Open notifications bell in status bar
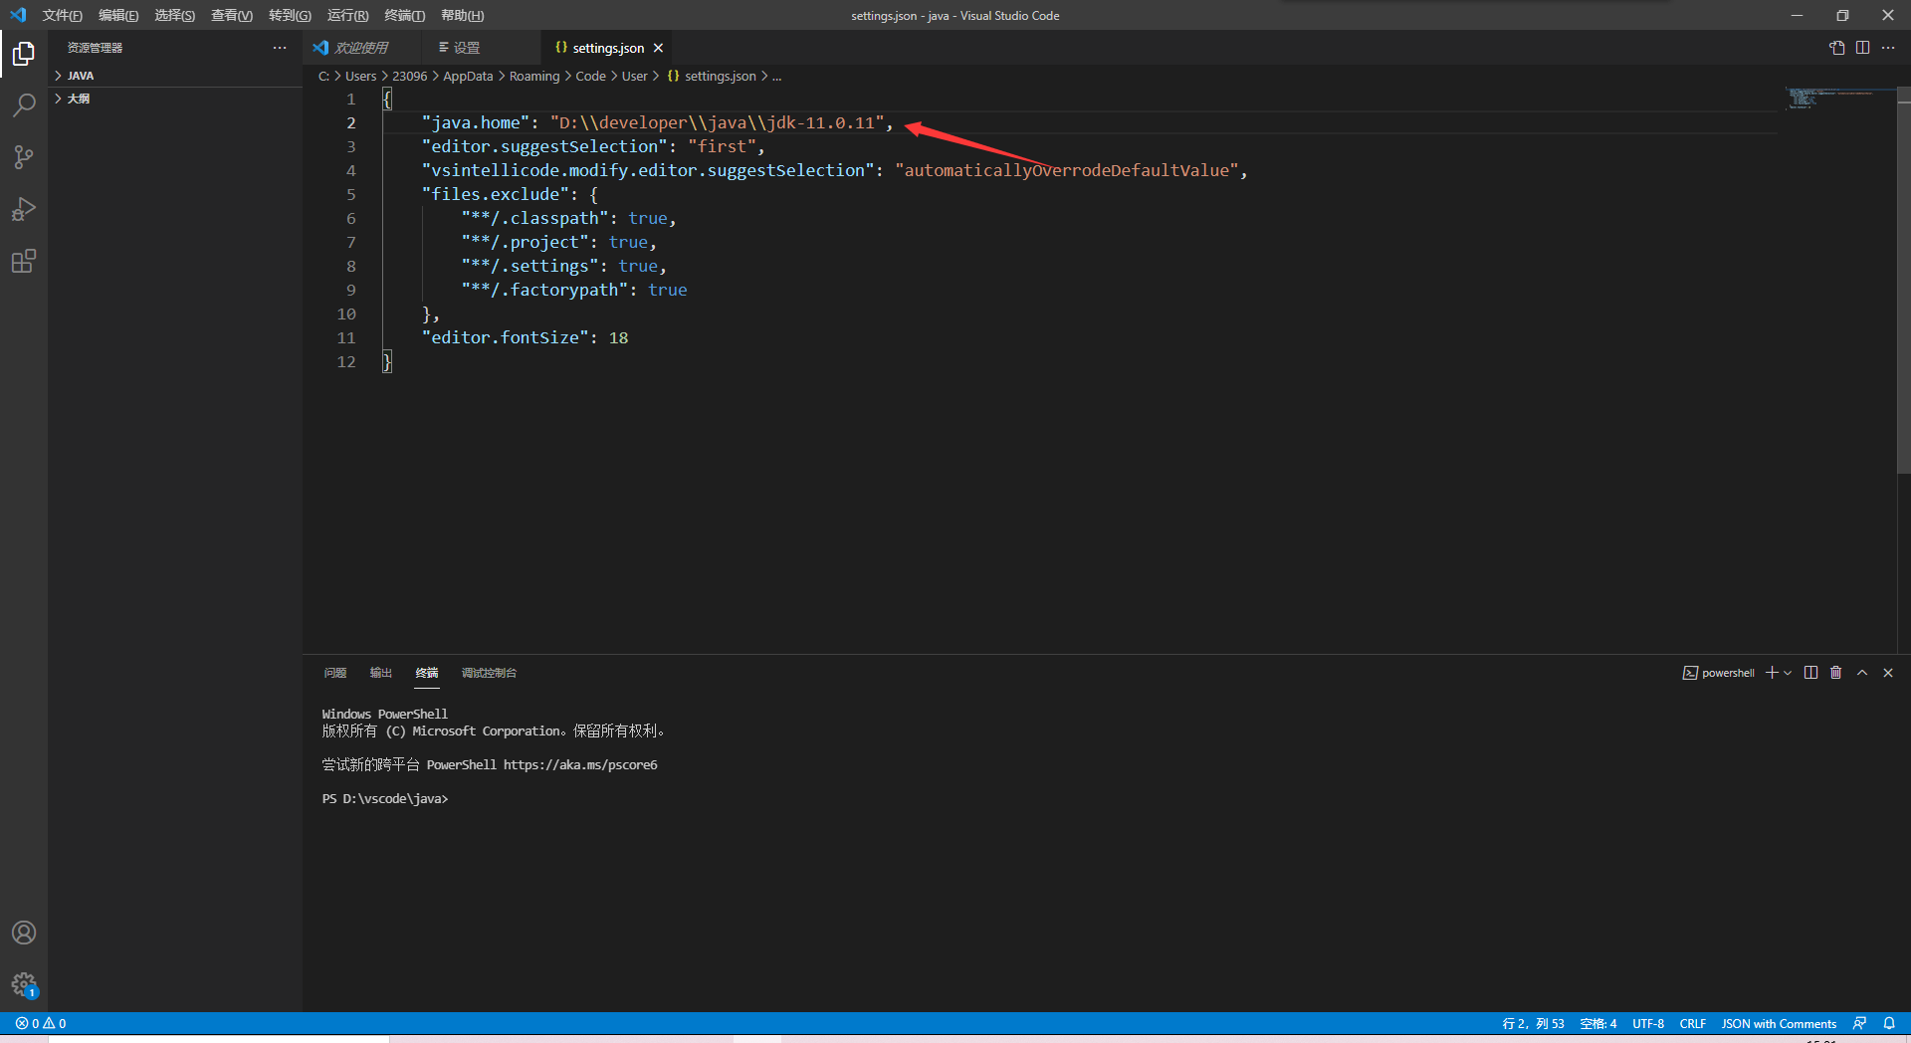 pos(1889,1023)
